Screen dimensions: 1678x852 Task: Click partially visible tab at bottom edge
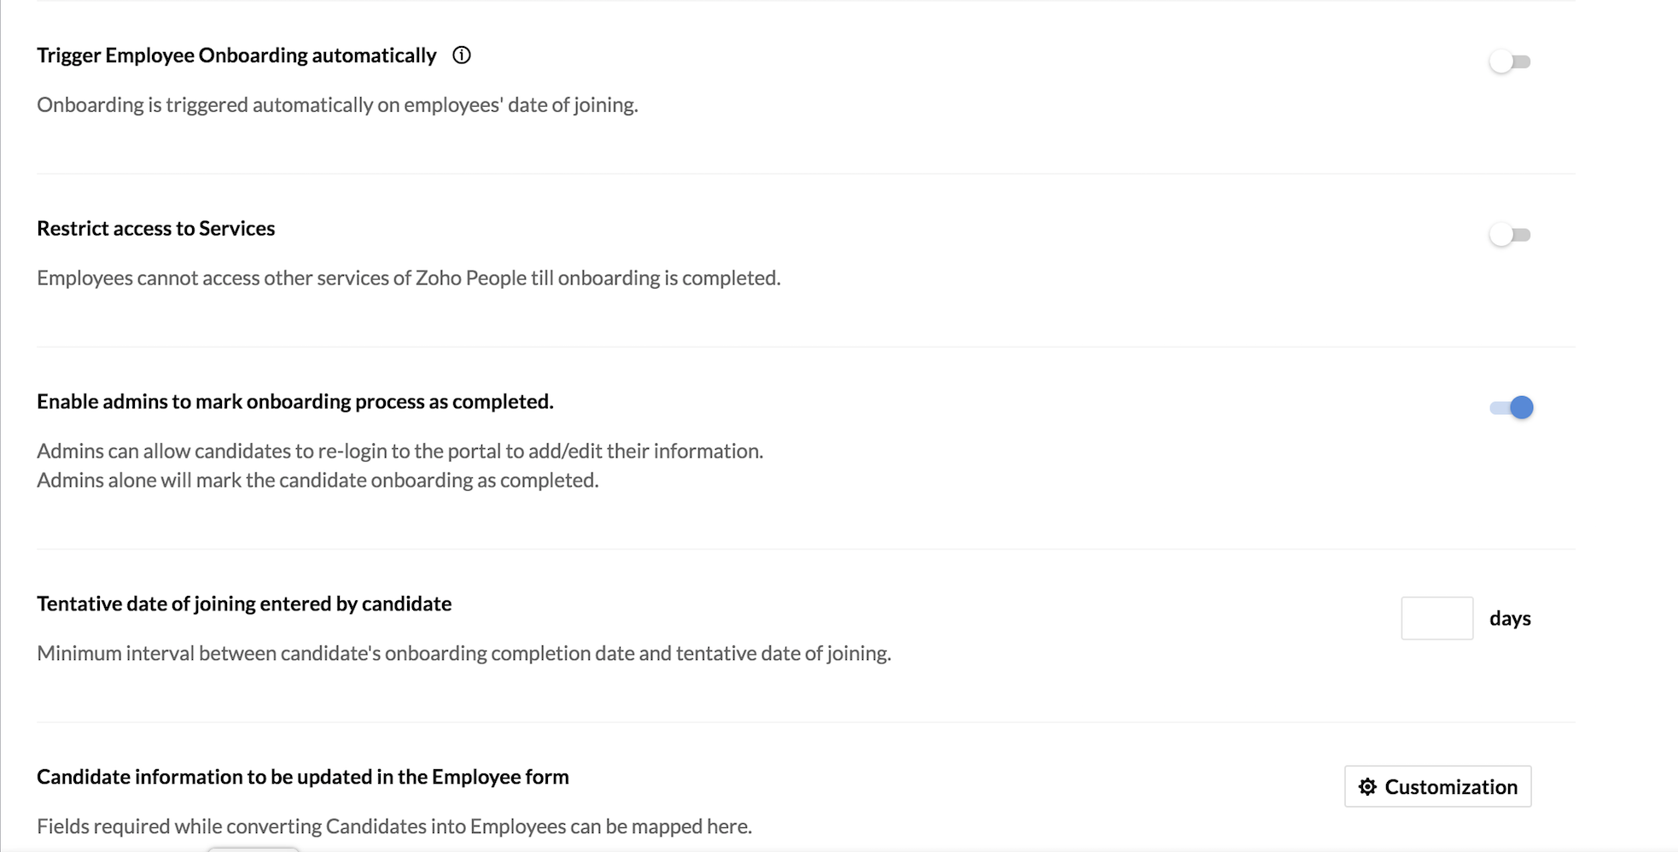pyautogui.click(x=253, y=849)
